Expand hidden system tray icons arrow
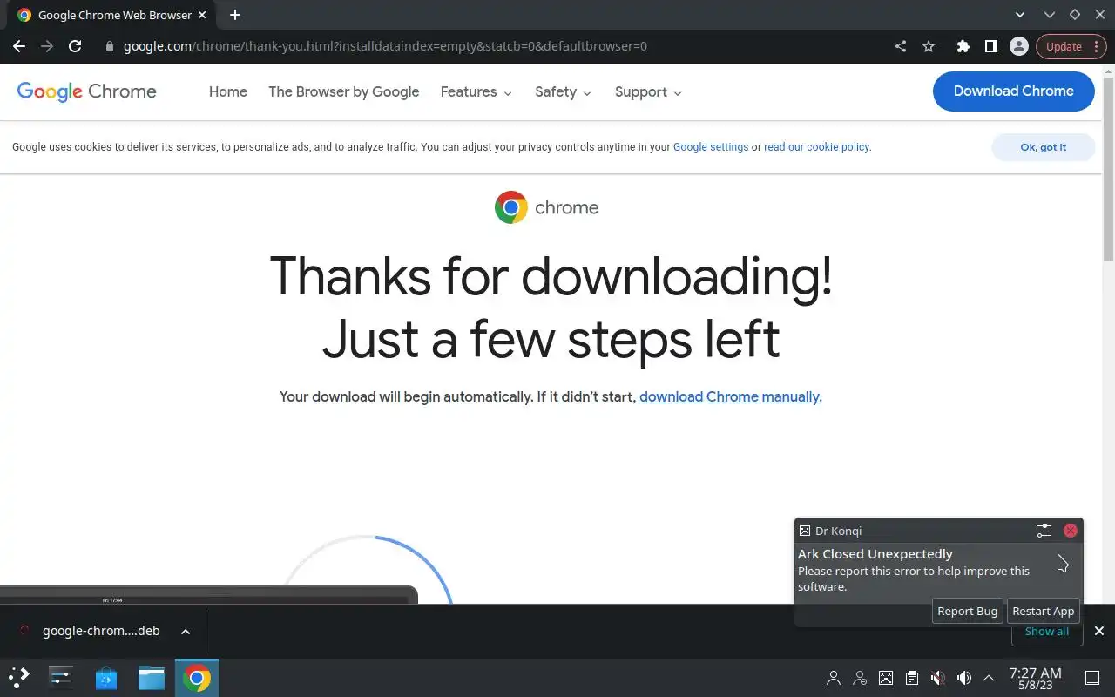This screenshot has height=697, width=1115. coord(989,678)
